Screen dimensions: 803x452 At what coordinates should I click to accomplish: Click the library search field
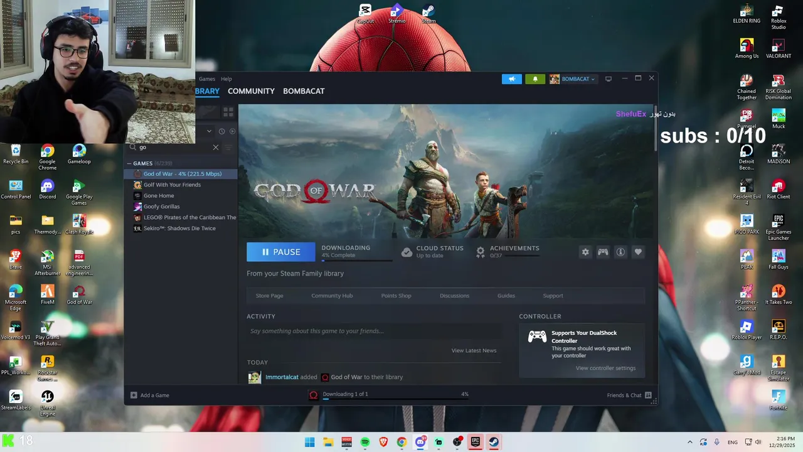point(174,148)
